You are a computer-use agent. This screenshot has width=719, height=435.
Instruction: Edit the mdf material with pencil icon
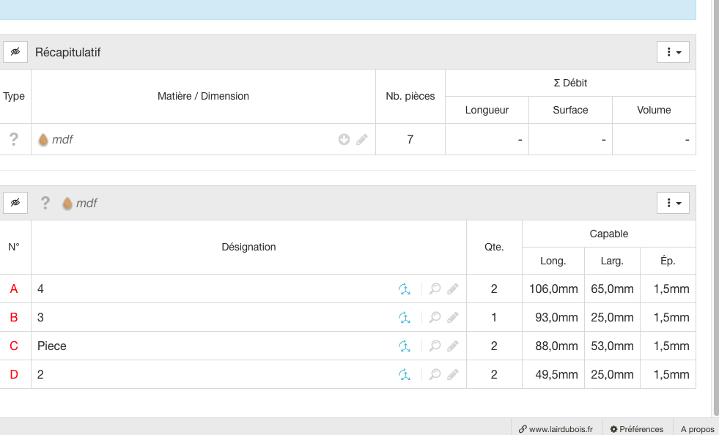click(x=362, y=139)
